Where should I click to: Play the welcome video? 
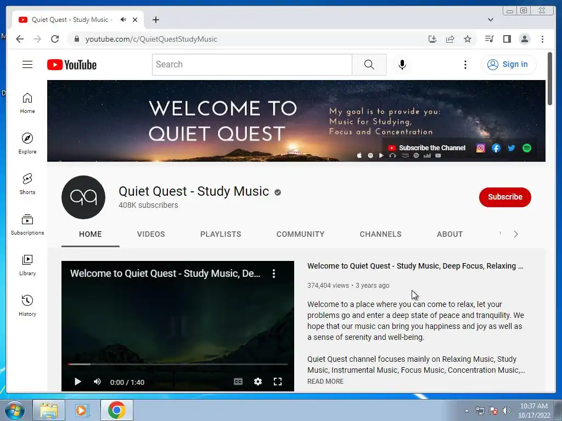[x=77, y=382]
